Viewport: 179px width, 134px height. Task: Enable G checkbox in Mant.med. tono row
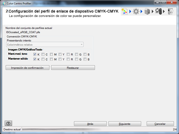(x=77, y=54)
